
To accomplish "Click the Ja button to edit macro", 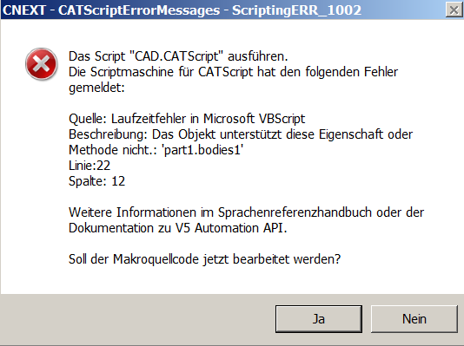I will [319, 319].
